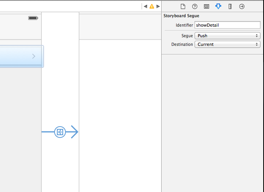
Task: Jump to next issue arrow
Action: click(158, 6)
